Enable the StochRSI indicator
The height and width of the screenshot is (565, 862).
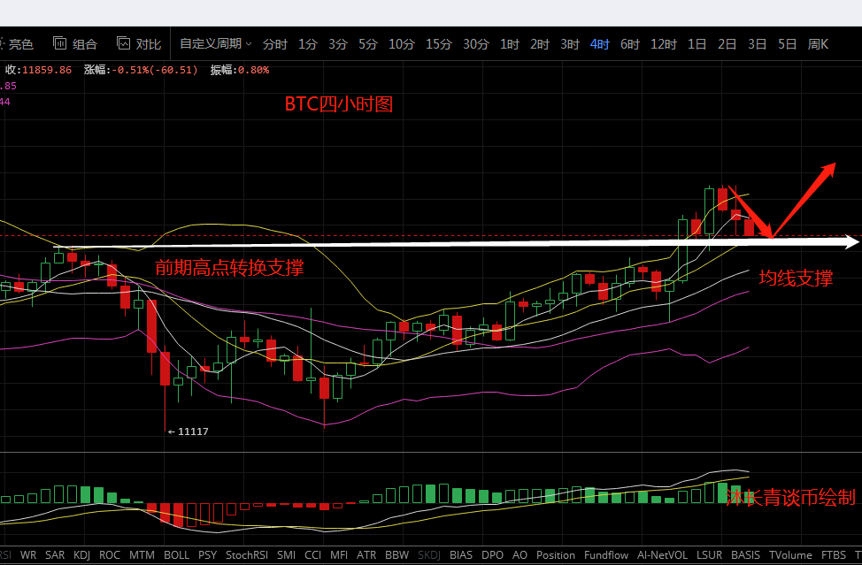[x=247, y=555]
